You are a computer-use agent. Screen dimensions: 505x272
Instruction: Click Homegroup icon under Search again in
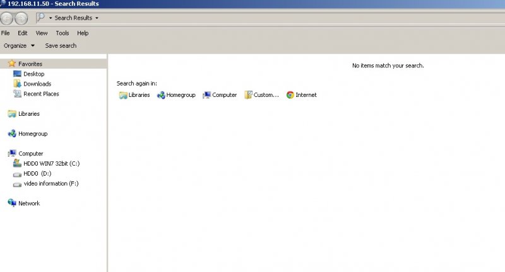[161, 95]
